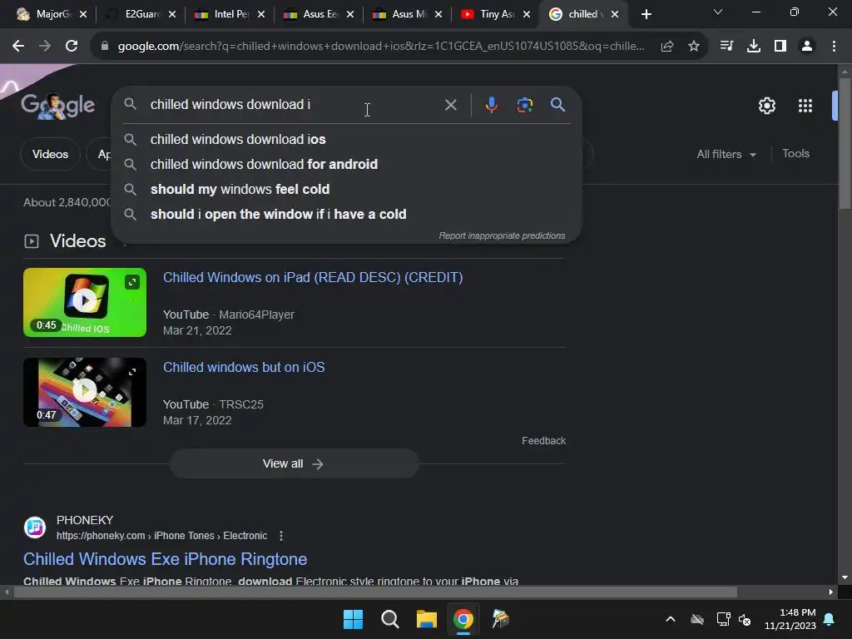Open the Windows Start menu
Image resolution: width=852 pixels, height=639 pixels.
click(353, 619)
